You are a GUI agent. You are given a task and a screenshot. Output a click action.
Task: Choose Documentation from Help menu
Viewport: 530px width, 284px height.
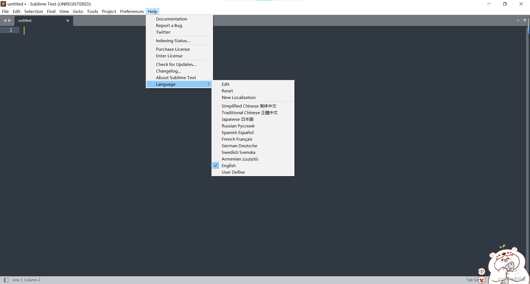pos(179,19)
